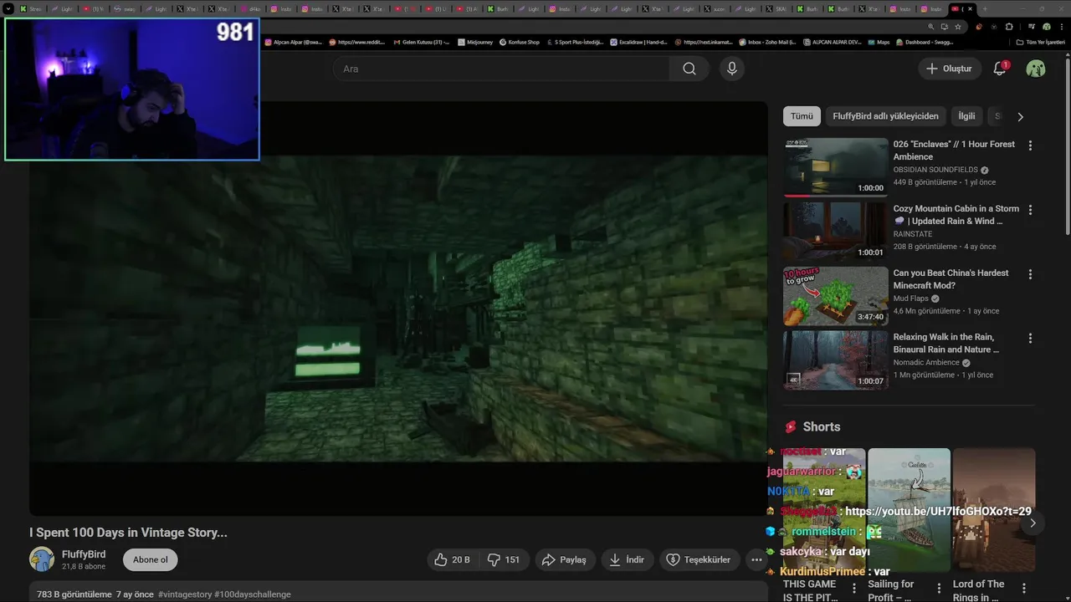Open Konfuse Shop bookmark
1071x602 pixels.
(520, 42)
